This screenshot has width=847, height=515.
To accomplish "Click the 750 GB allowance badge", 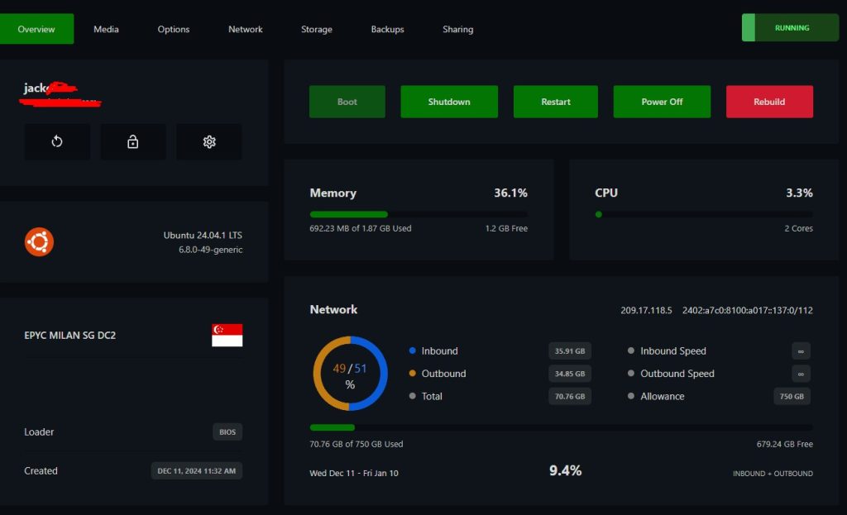I will pos(792,396).
